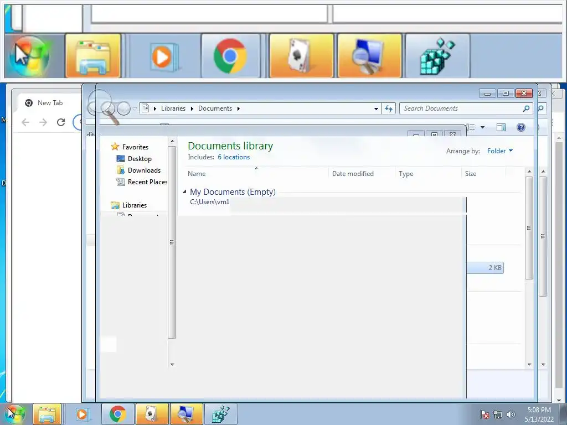
Task: Click the Libraries breadcrumb in the address bar
Action: [x=173, y=108]
